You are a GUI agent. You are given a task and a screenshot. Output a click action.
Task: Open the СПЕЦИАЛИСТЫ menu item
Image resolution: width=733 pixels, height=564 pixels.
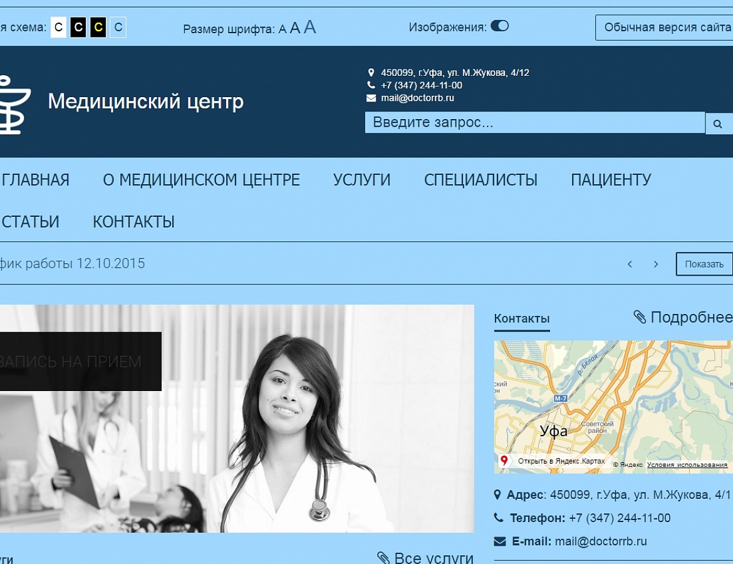pos(481,180)
